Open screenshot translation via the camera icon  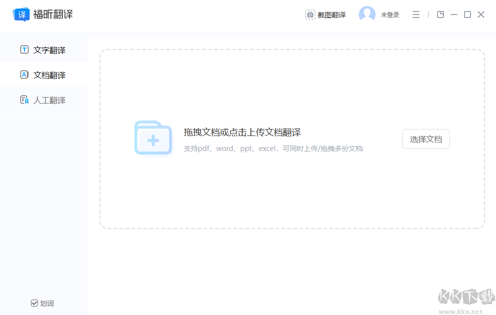tap(311, 14)
